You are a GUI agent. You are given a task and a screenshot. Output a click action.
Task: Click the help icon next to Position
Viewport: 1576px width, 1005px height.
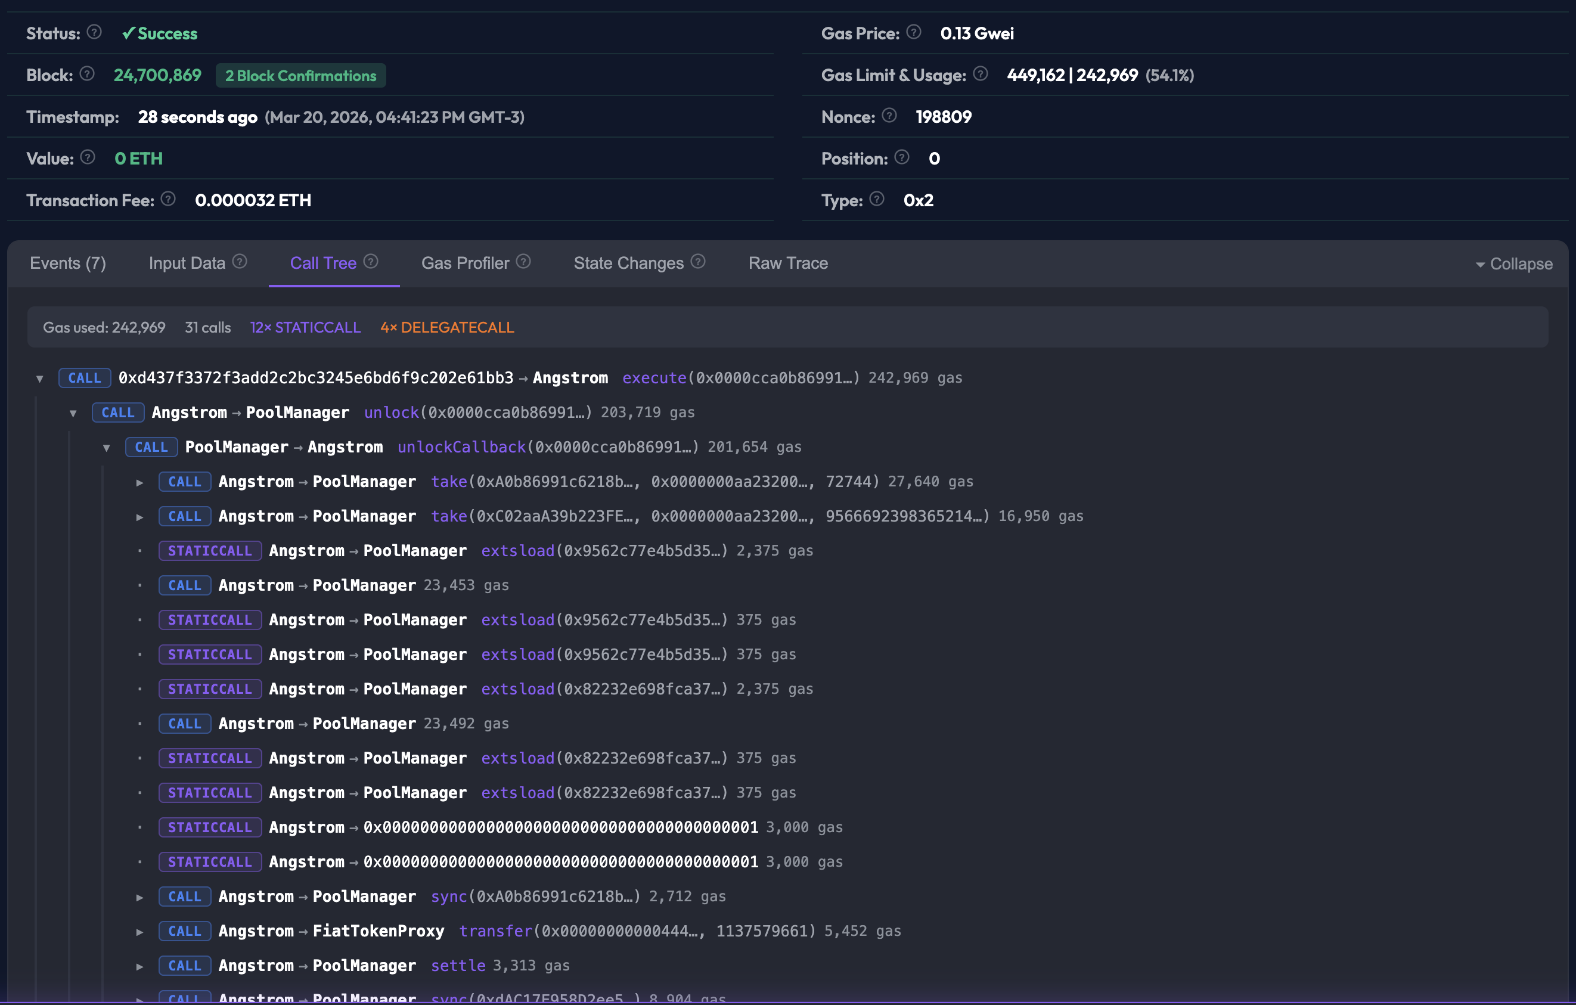pyautogui.click(x=902, y=157)
